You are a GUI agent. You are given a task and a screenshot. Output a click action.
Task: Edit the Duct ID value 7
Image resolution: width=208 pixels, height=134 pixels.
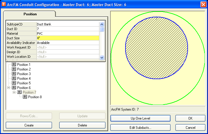pos(68,29)
